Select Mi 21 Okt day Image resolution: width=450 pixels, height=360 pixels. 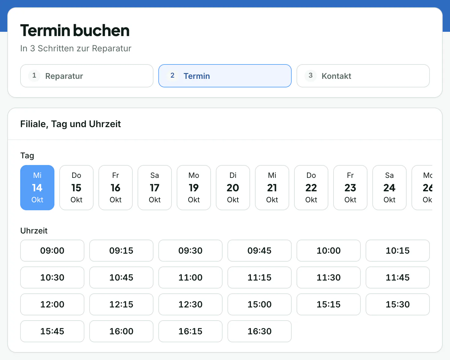pos(272,188)
